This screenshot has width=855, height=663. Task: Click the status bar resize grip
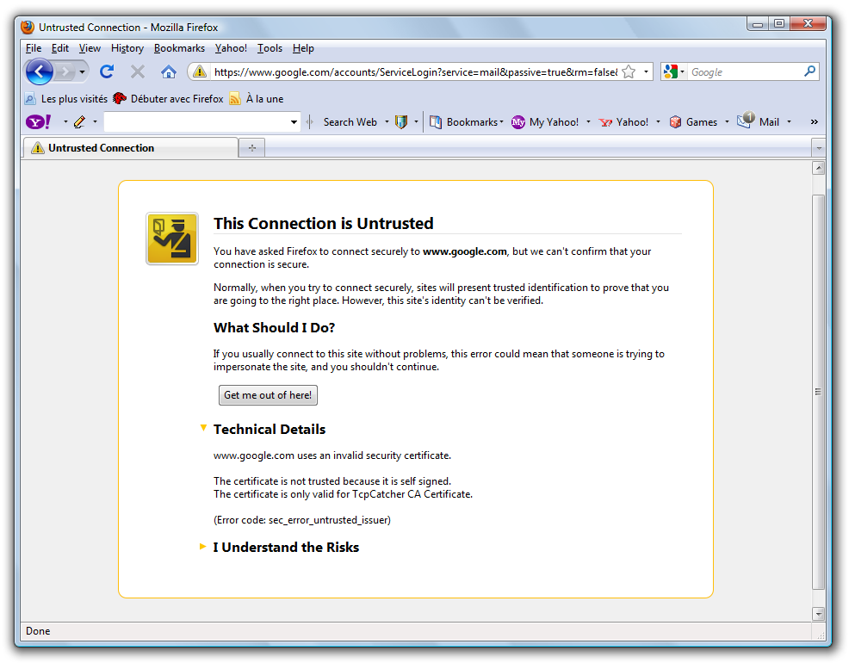[x=820, y=635]
